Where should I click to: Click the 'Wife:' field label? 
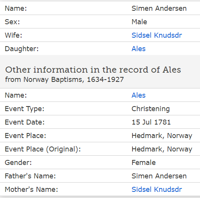click(13, 35)
